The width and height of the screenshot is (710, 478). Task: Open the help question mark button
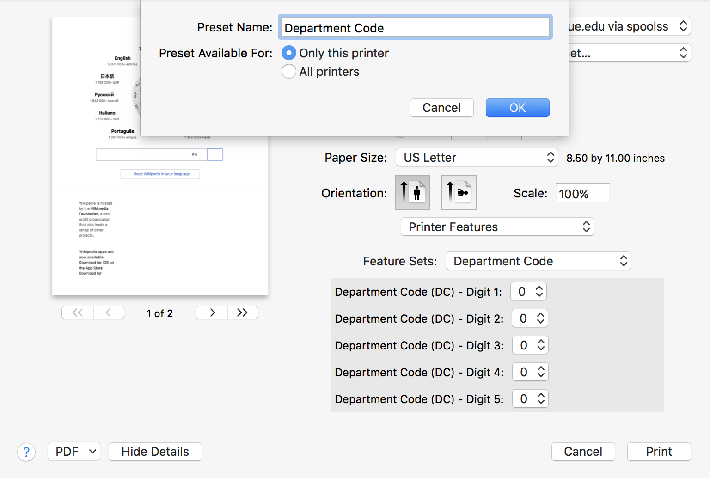coord(26,452)
